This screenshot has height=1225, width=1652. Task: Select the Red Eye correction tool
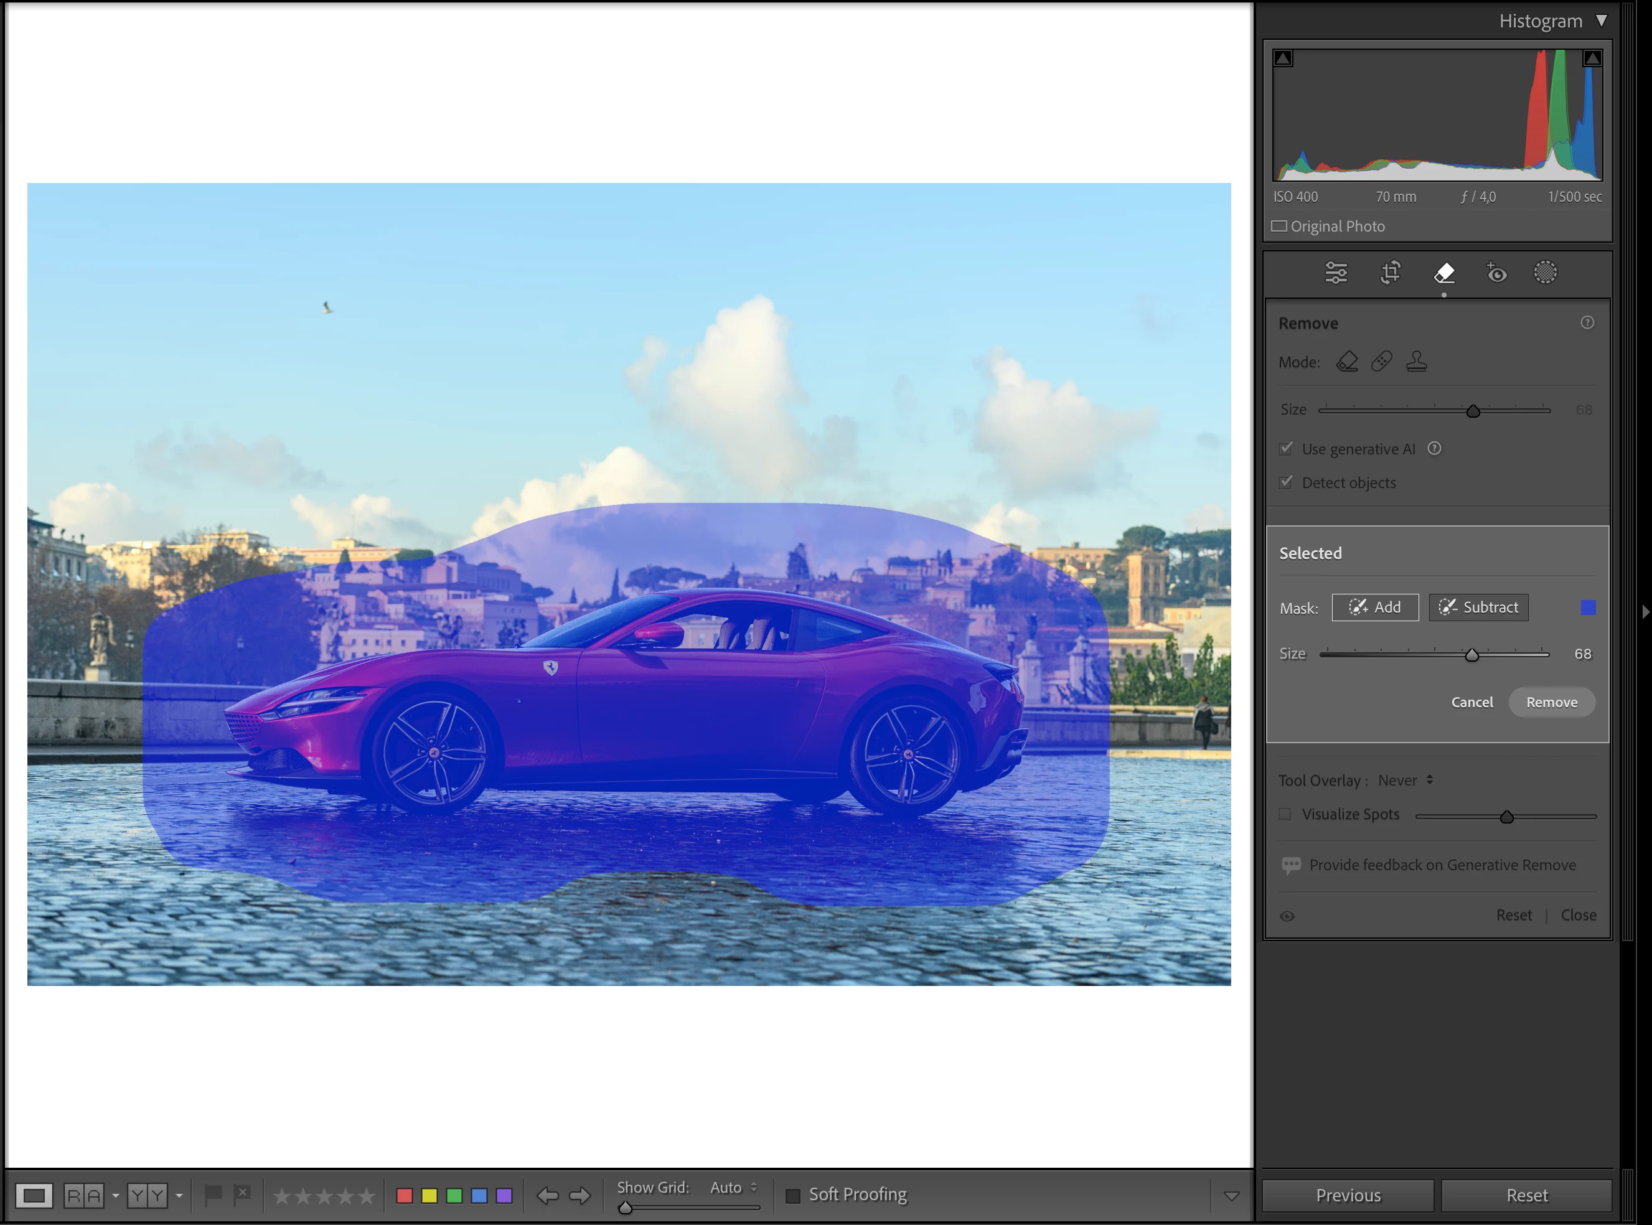pyautogui.click(x=1496, y=273)
